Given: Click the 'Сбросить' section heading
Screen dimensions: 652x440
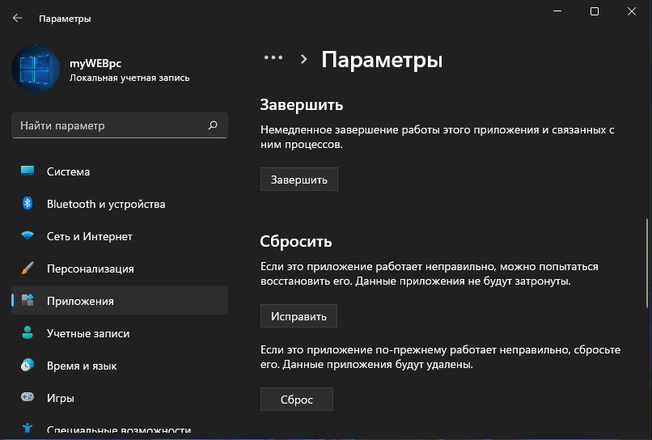Looking at the screenshot, I should [x=296, y=242].
